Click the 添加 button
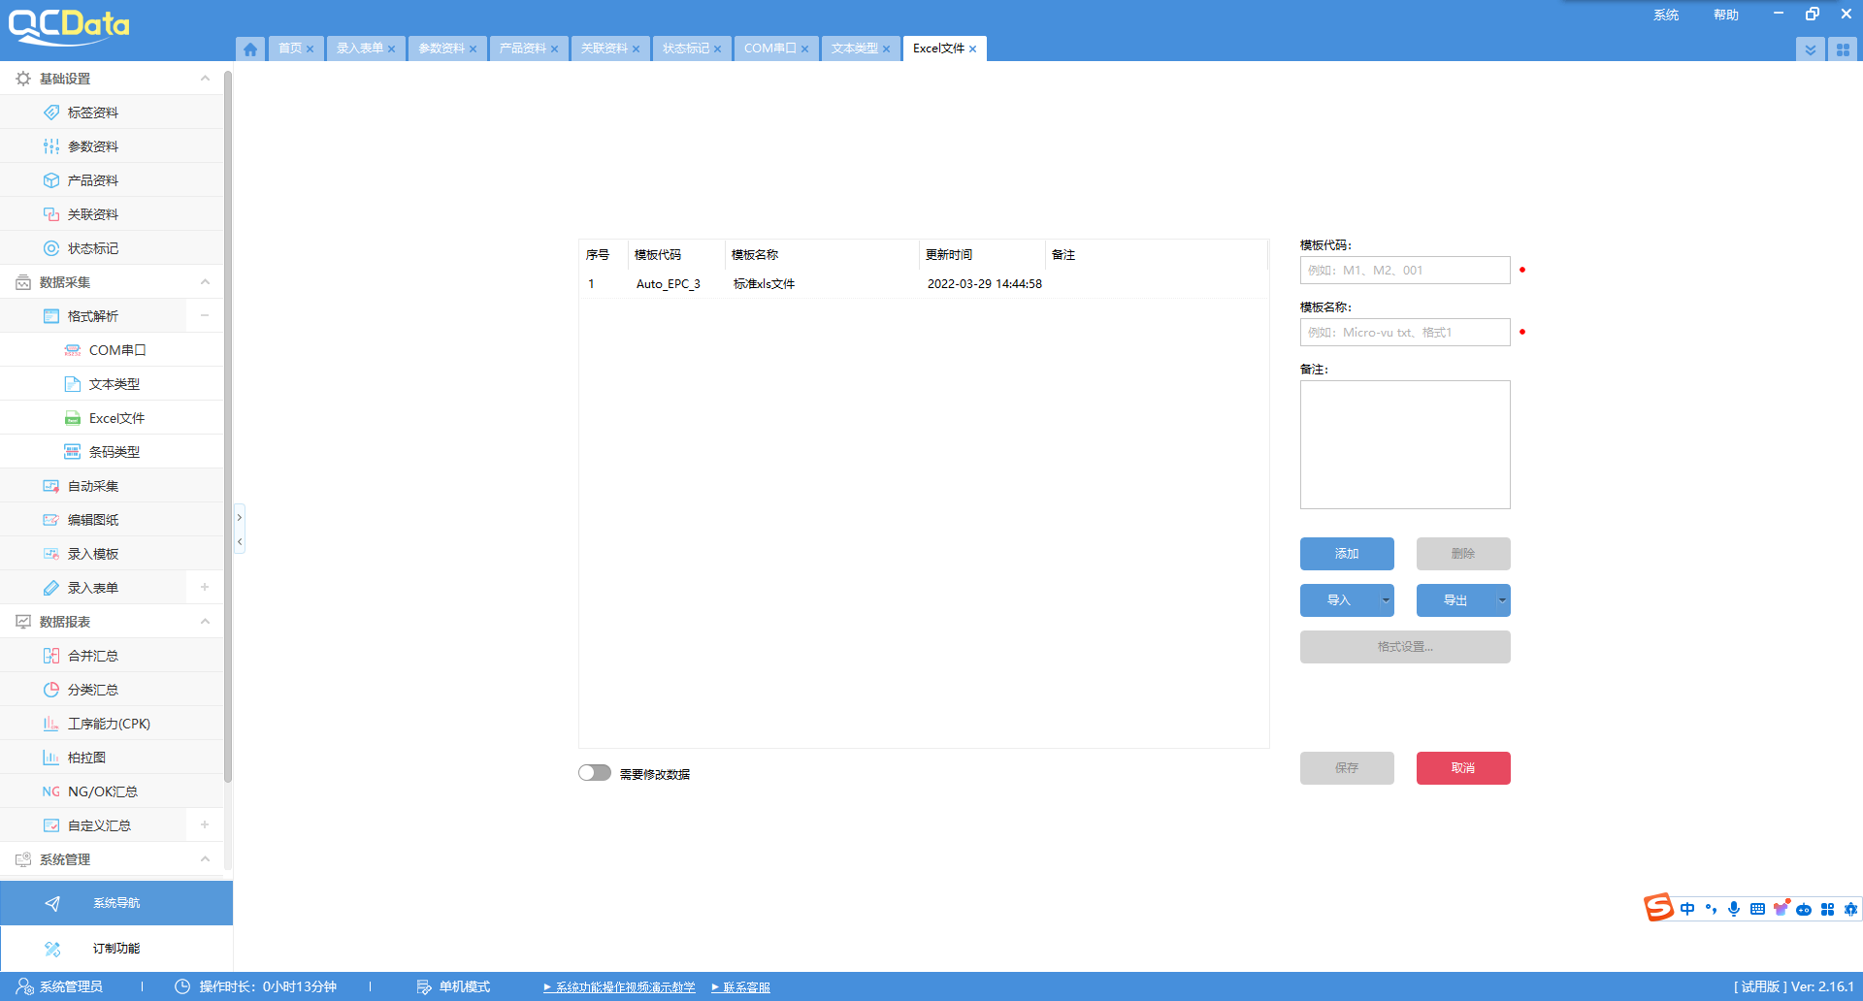Screen dimensions: 1863x1001 tap(1346, 554)
